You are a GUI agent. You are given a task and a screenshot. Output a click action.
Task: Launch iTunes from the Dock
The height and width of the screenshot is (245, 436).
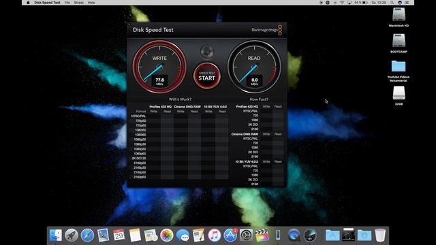(x=215, y=235)
